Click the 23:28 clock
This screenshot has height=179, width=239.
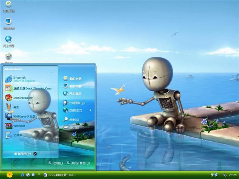[233, 175]
